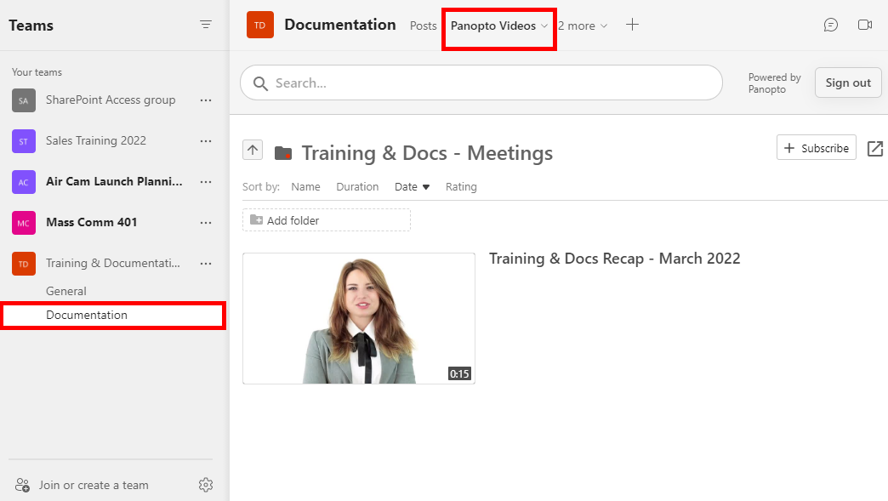The height and width of the screenshot is (501, 888).
Task: Launch a meeting with the video camera icon
Action: pos(865,25)
